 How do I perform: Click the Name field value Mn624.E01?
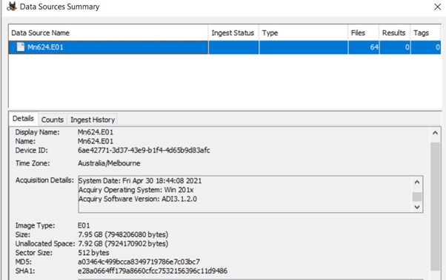[96, 141]
